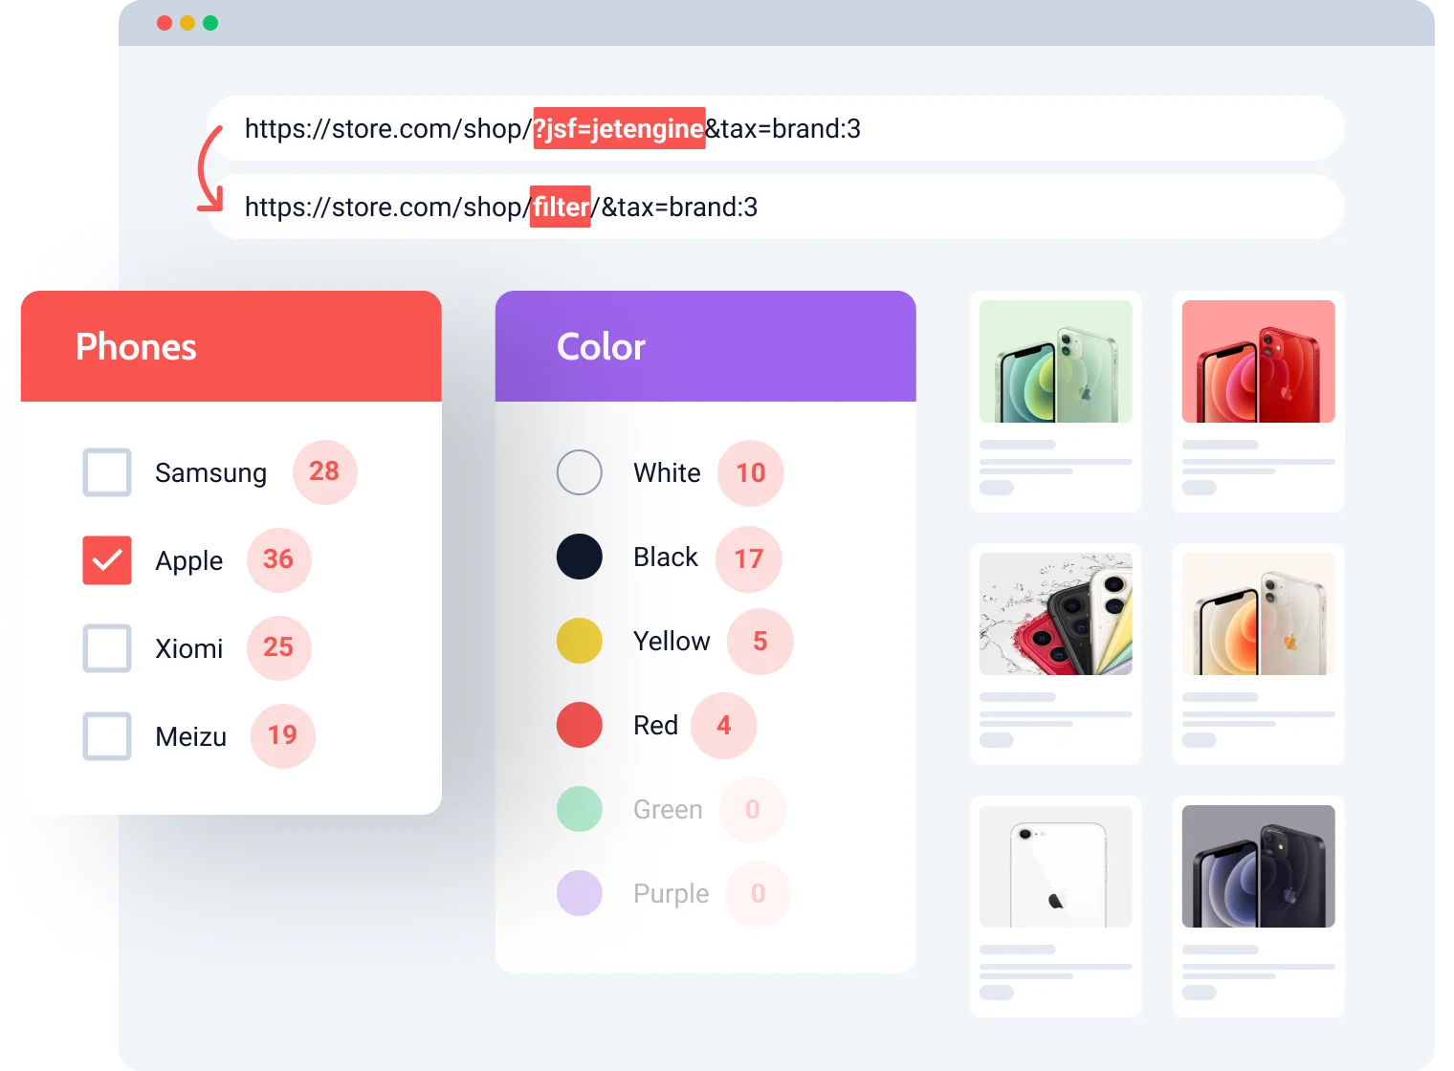
Task: Select the Yellow color swatch
Action: [x=579, y=641]
